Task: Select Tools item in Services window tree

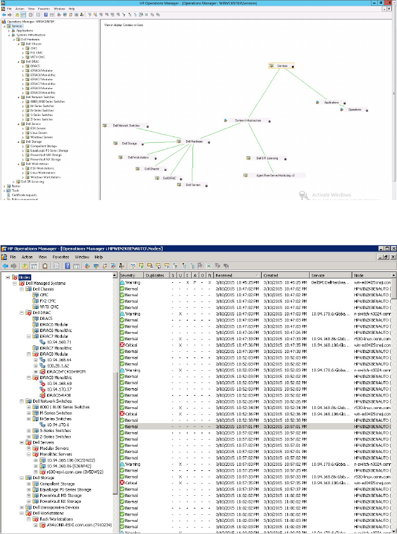Action: tap(16, 191)
